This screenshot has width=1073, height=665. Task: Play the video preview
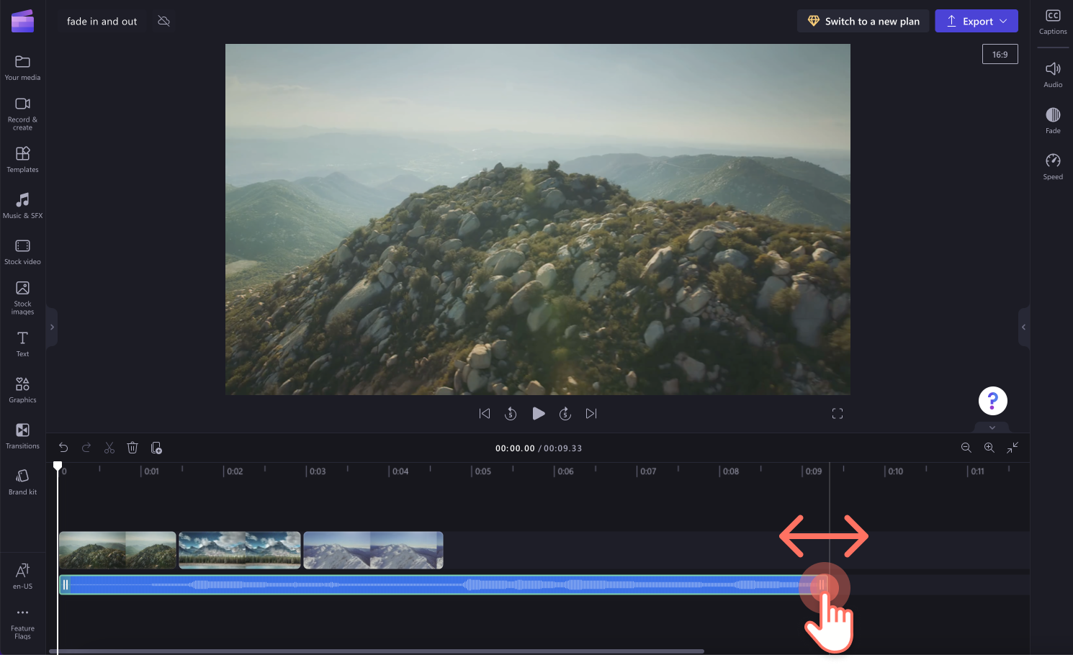(539, 413)
